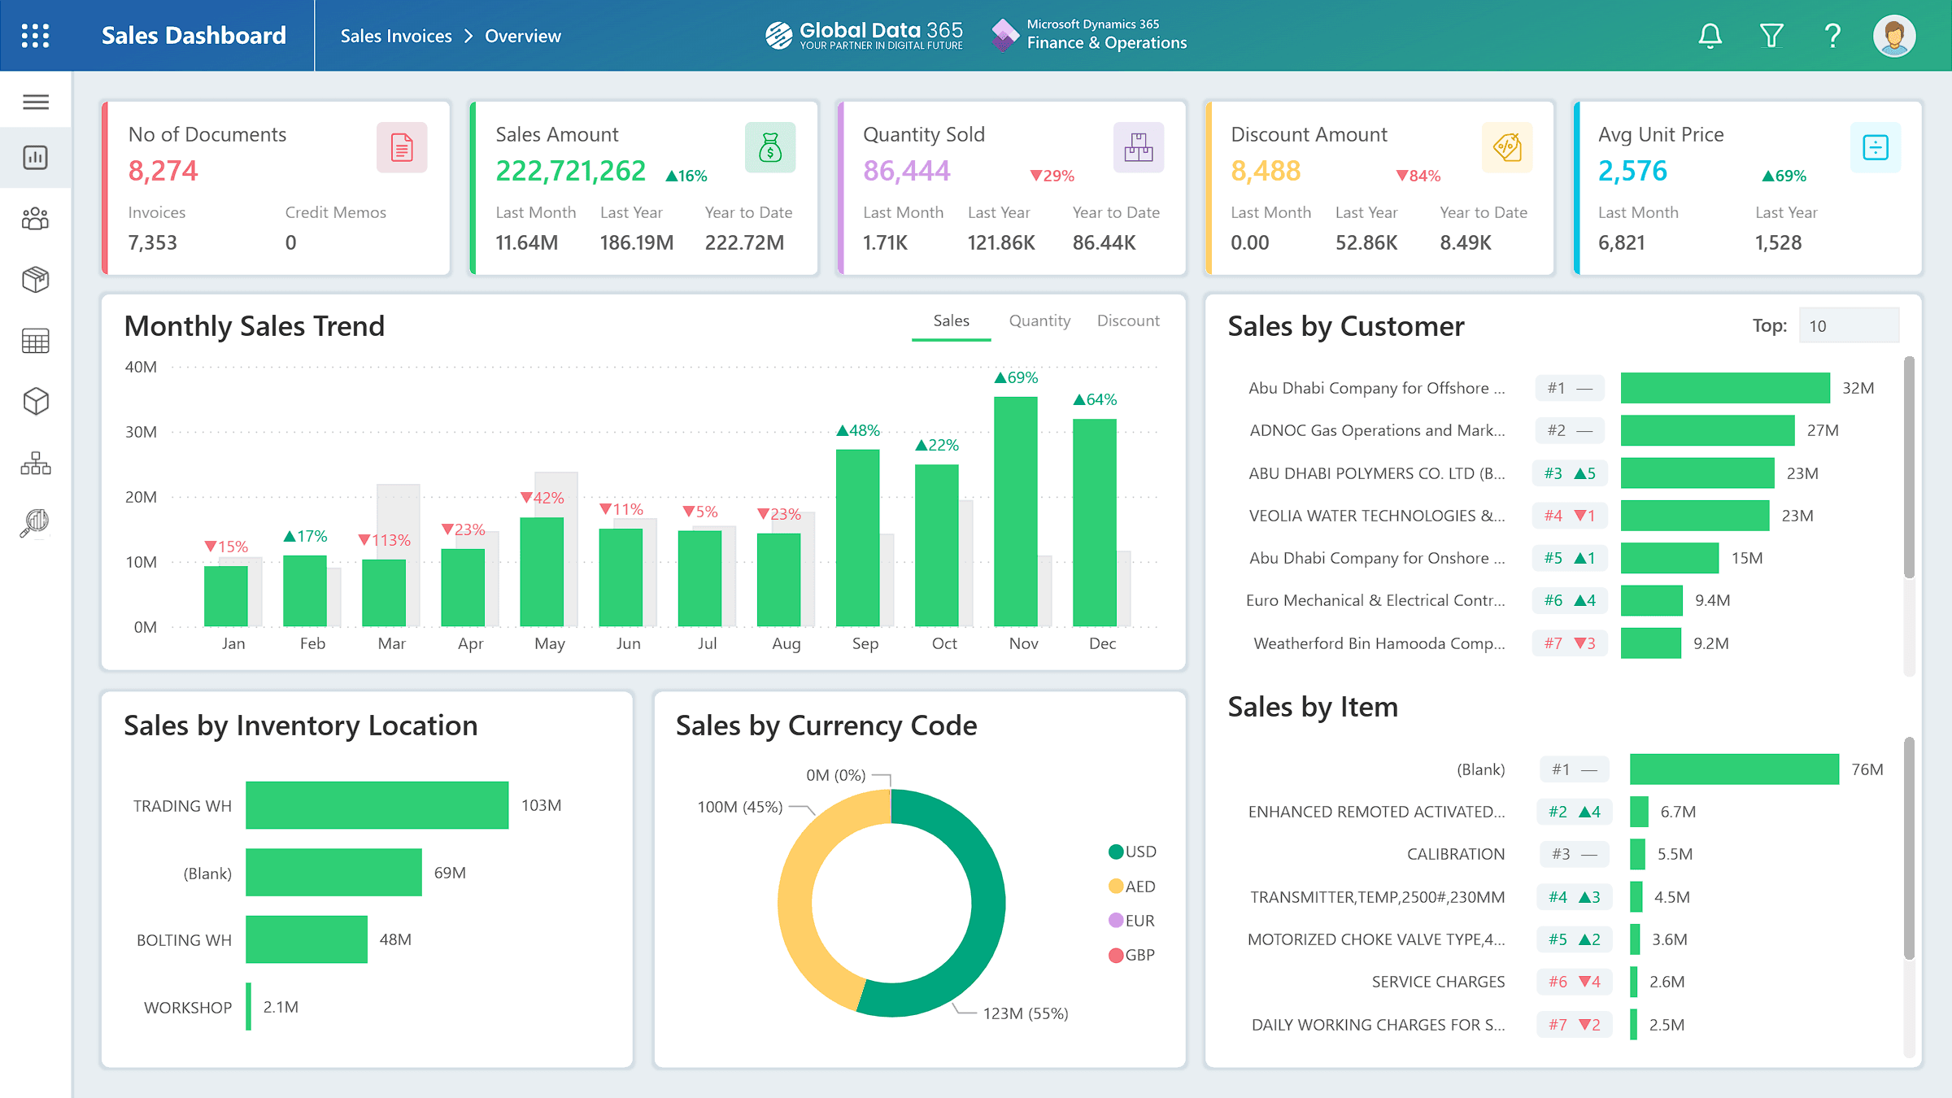Open the hierarchy org-chart sidebar icon
Viewport: 1952px width, 1098px height.
tap(36, 463)
